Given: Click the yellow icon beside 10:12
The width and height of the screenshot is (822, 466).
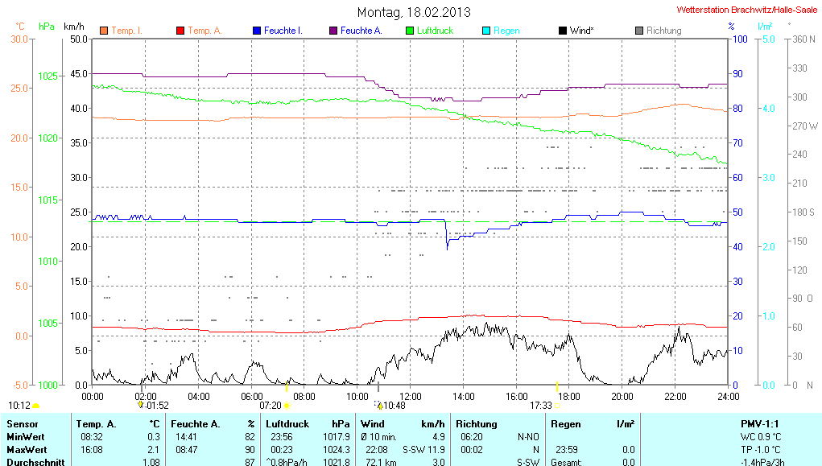Looking at the screenshot, I should (36, 406).
